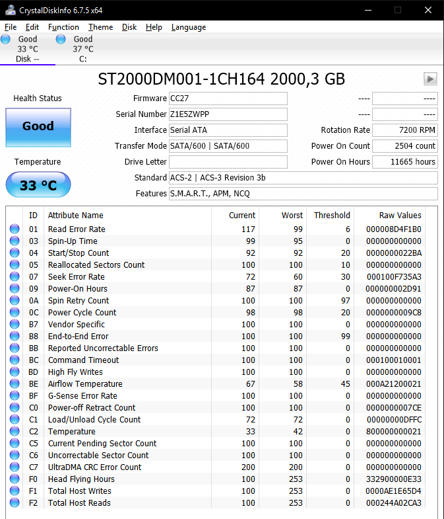Click raw value 000100F735A3
The width and height of the screenshot is (444, 519).
[394, 277]
